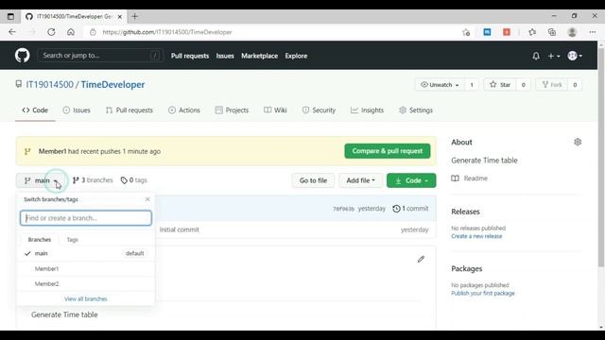The image size is (605, 340).
Task: Open a new browser tab
Action: tap(134, 16)
